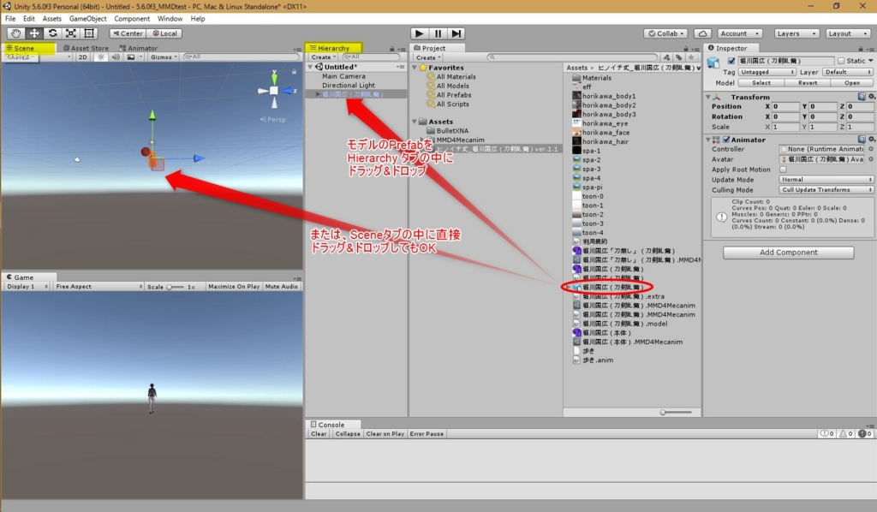Toggle scene lighting sun icon
This screenshot has height=512, width=877.
pos(101,57)
